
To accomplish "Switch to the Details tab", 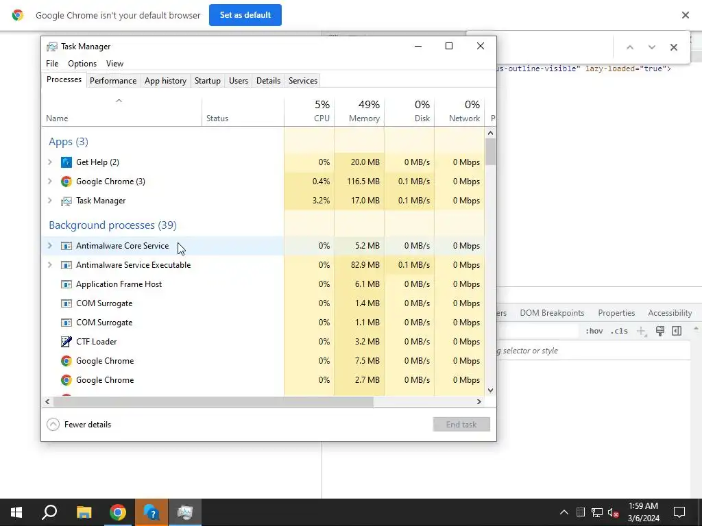I will tap(268, 81).
